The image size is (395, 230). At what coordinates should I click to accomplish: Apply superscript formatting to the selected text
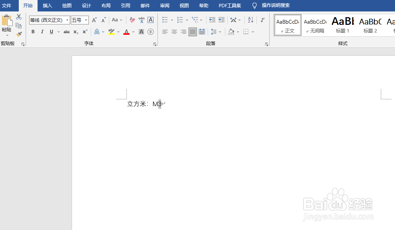tap(85, 32)
